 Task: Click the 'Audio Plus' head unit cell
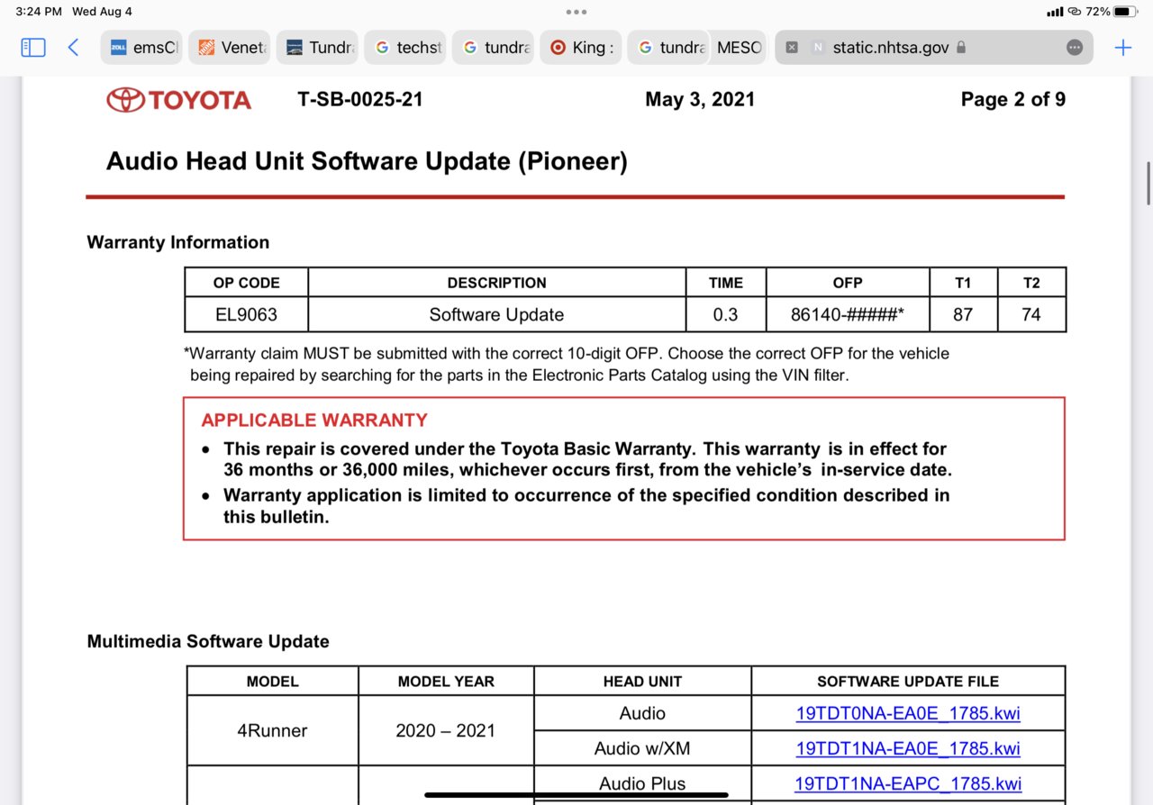(x=642, y=783)
